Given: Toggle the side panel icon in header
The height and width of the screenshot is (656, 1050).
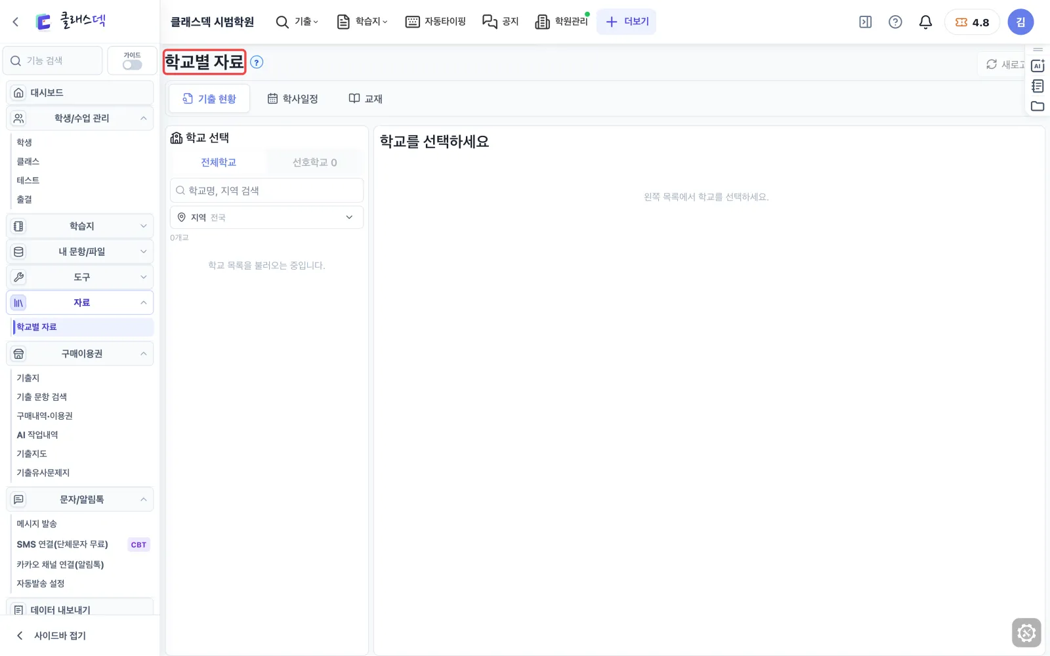Looking at the screenshot, I should (x=866, y=22).
